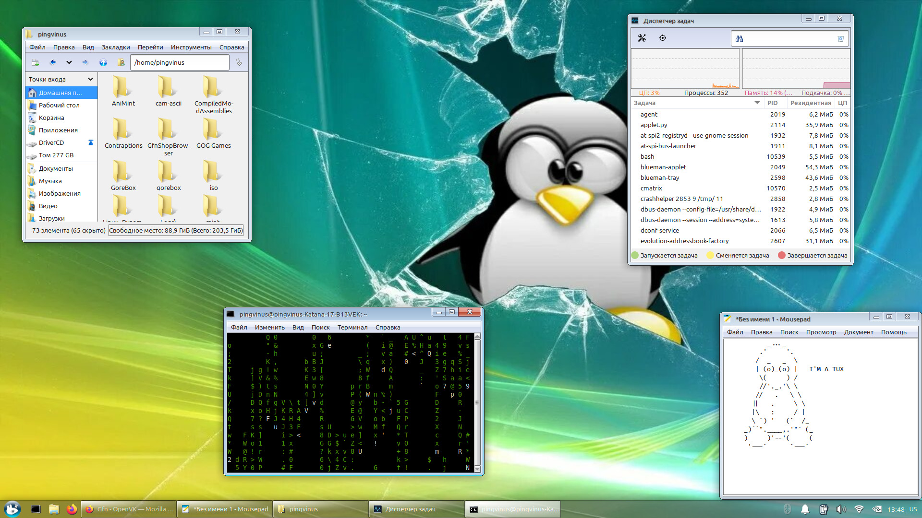Open the Перейти menu in file manager

[150, 47]
